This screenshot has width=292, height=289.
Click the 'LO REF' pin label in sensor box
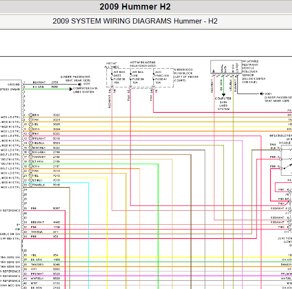click(237, 68)
